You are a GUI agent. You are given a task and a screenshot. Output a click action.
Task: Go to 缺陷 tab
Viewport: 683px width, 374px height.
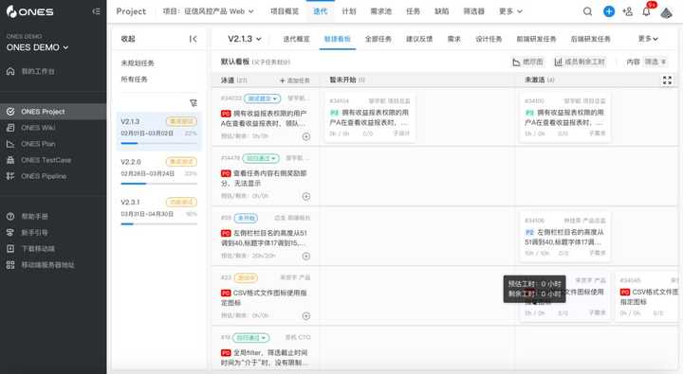coord(442,11)
